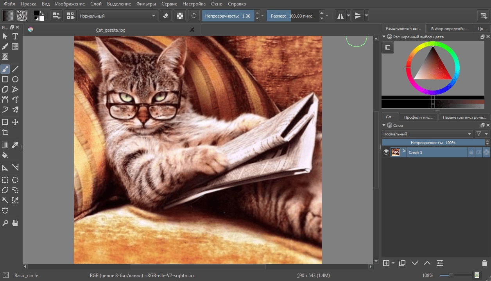Toggle alpha lock on Слой 1
The width and height of the screenshot is (491, 281).
pos(486,152)
